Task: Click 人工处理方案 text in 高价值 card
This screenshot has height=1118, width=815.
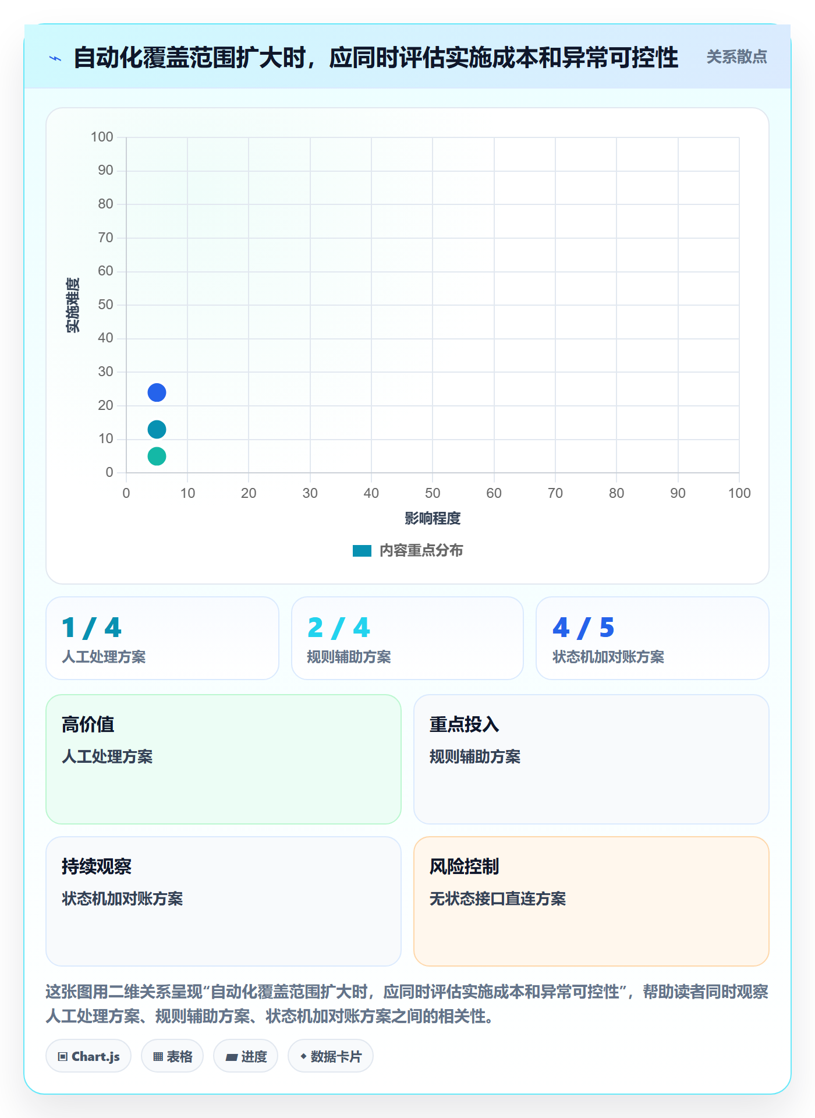Action: 107,756
